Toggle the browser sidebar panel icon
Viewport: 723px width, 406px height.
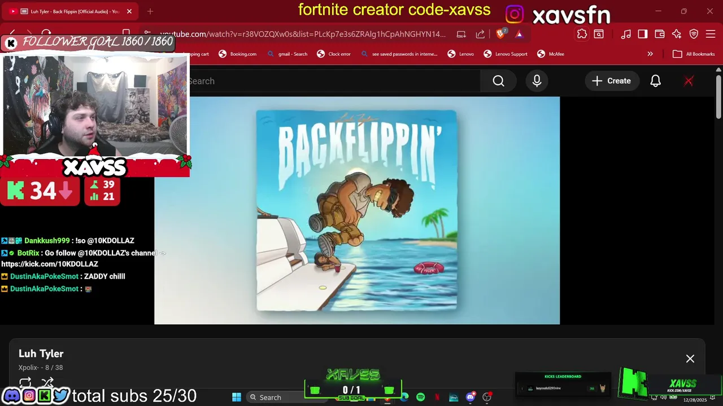[x=643, y=34]
